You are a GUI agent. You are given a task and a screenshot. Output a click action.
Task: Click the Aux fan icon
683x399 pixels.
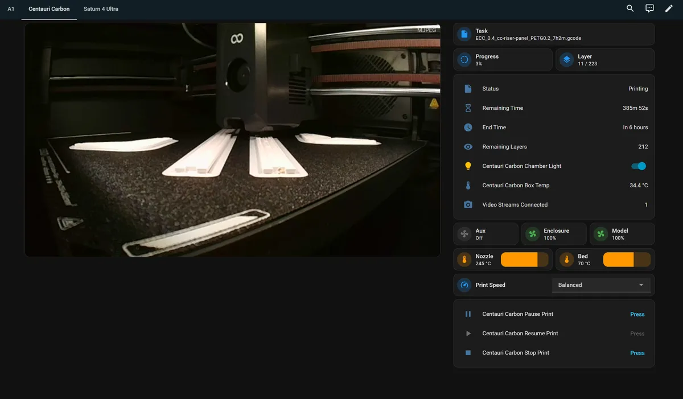[x=464, y=234]
